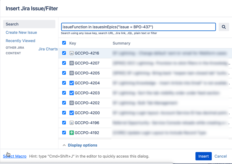Click the Summary column header
This screenshot has width=232, height=164.
click(x=121, y=43)
